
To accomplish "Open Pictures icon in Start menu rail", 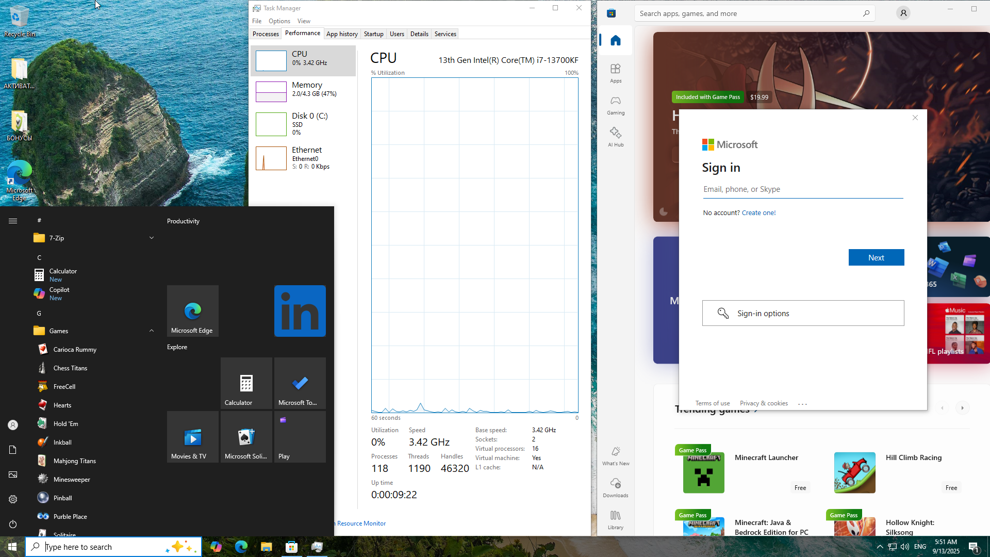I will click(x=13, y=474).
